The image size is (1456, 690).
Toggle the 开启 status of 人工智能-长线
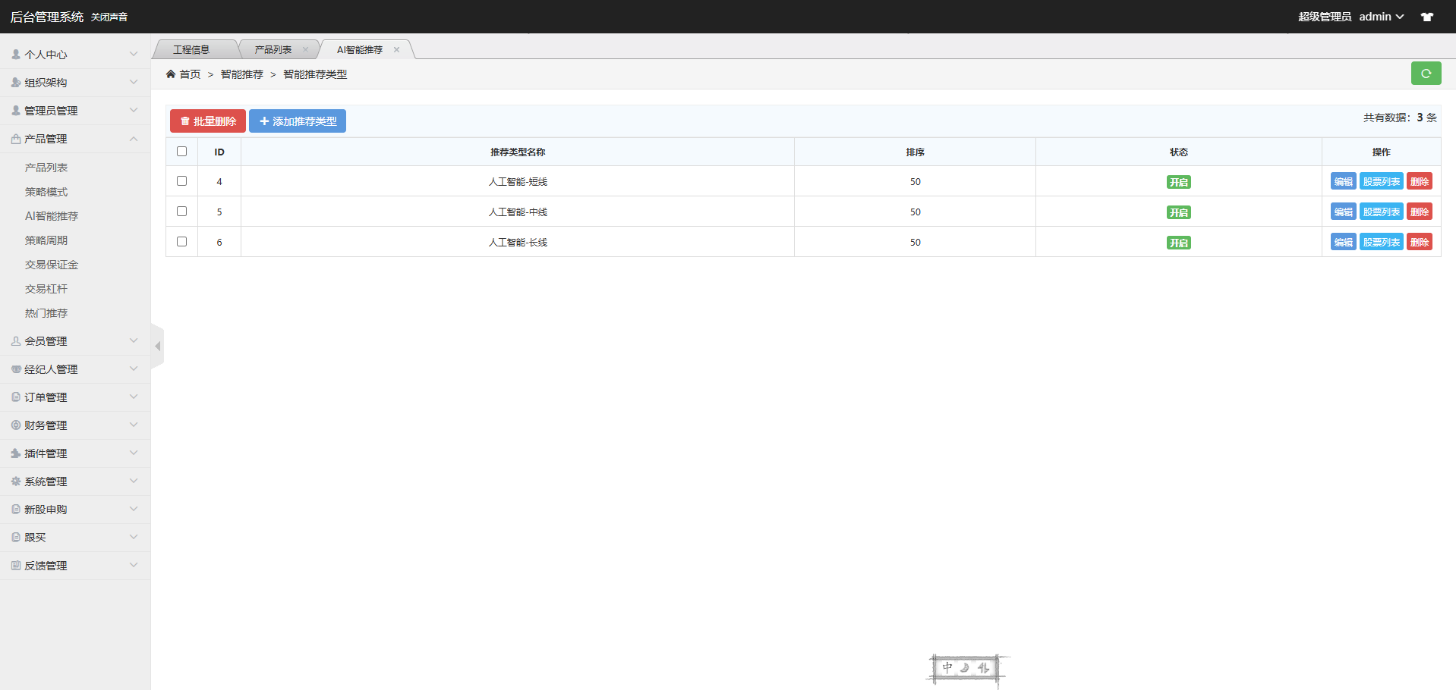tap(1178, 243)
